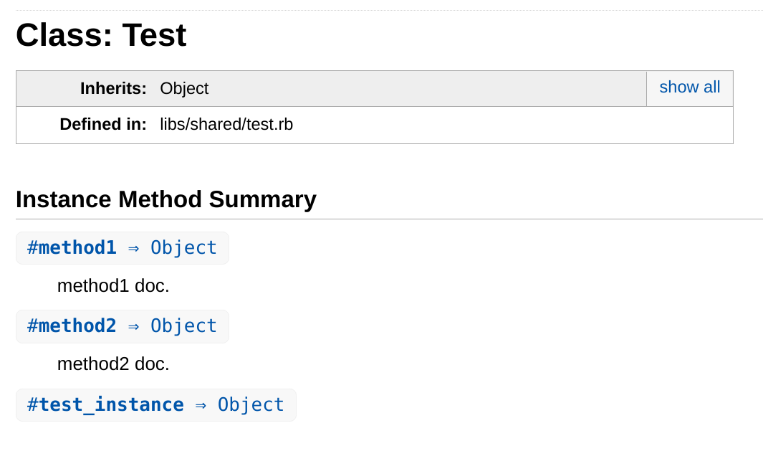Click the "method1 doc." description text

[x=113, y=286]
